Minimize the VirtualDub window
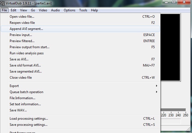 166,2
